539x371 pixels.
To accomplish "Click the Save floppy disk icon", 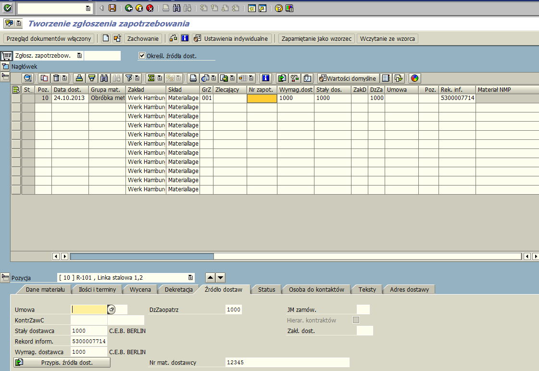I will 112,8.
